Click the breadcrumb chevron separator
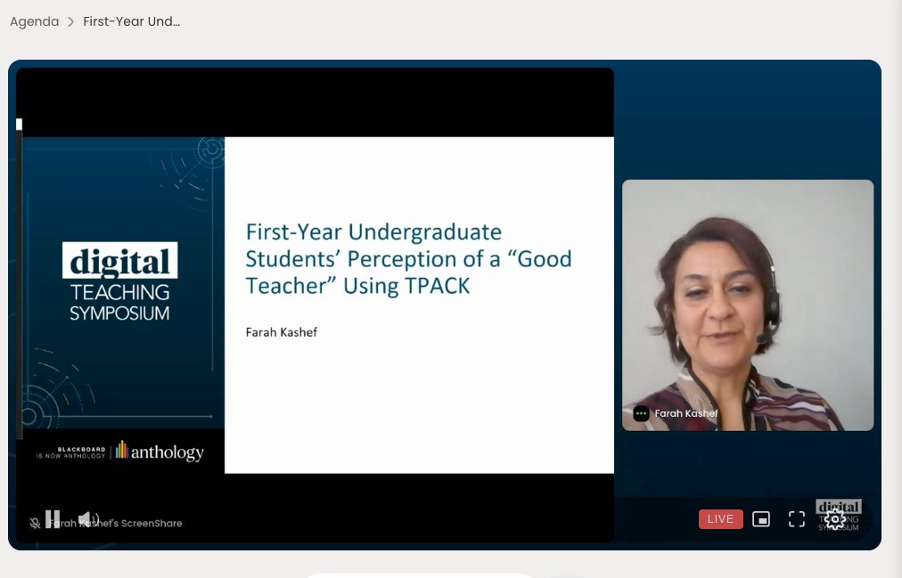This screenshot has height=578, width=902. coord(70,22)
